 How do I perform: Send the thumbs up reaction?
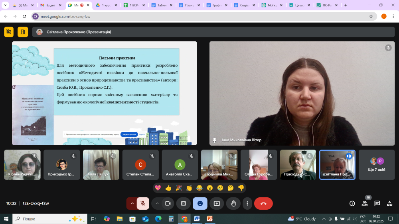[x=168, y=188]
